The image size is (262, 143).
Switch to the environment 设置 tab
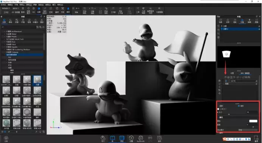pos(232,73)
